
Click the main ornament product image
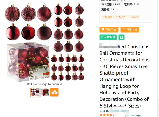click(x=45, y=42)
